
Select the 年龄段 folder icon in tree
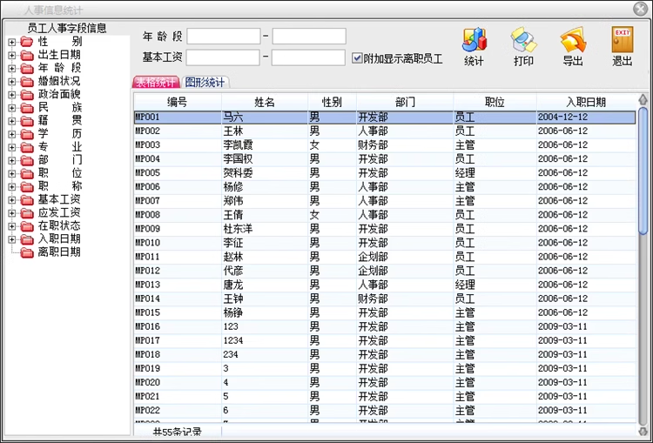coord(27,68)
